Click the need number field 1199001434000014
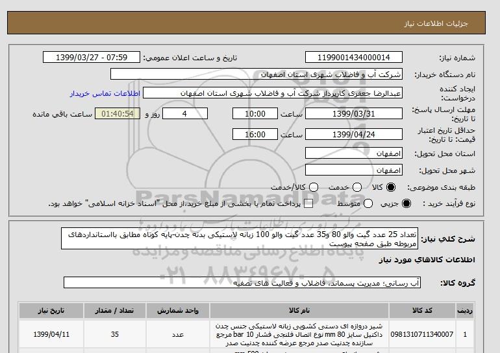This screenshot has width=500, height=353. 354,57
